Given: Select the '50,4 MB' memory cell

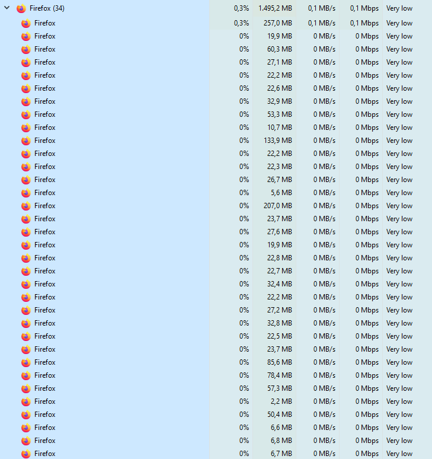Looking at the screenshot, I should [x=279, y=414].
